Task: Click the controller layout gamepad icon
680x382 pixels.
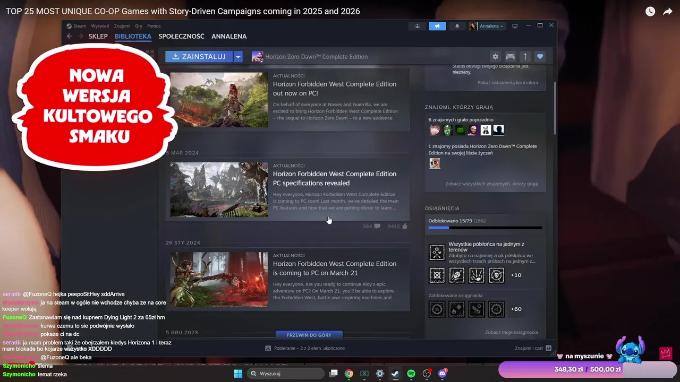Action: [510, 57]
